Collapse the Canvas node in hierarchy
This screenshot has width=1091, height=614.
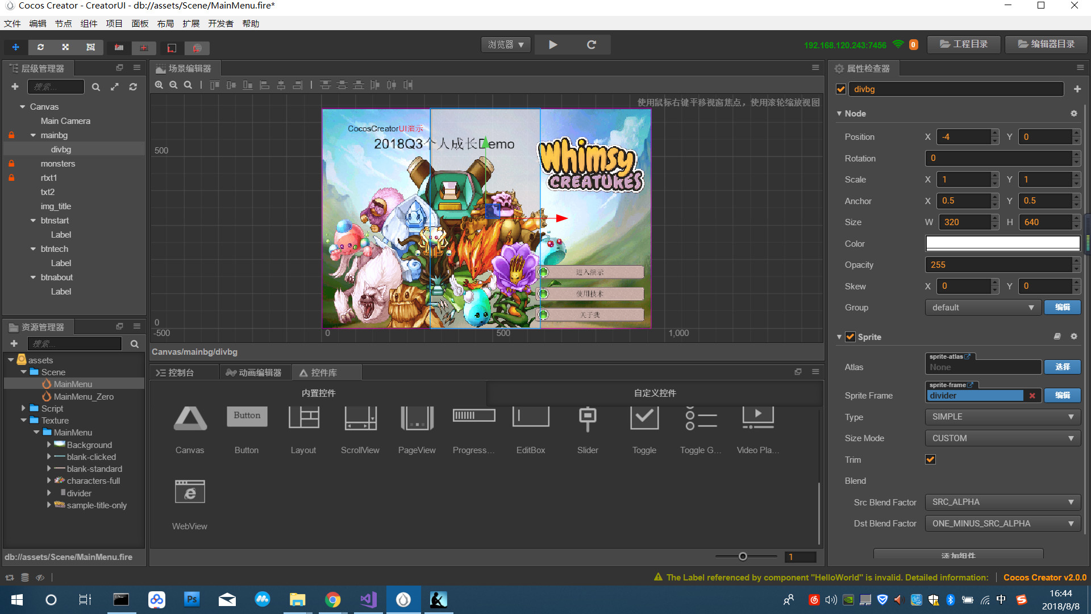tap(22, 107)
